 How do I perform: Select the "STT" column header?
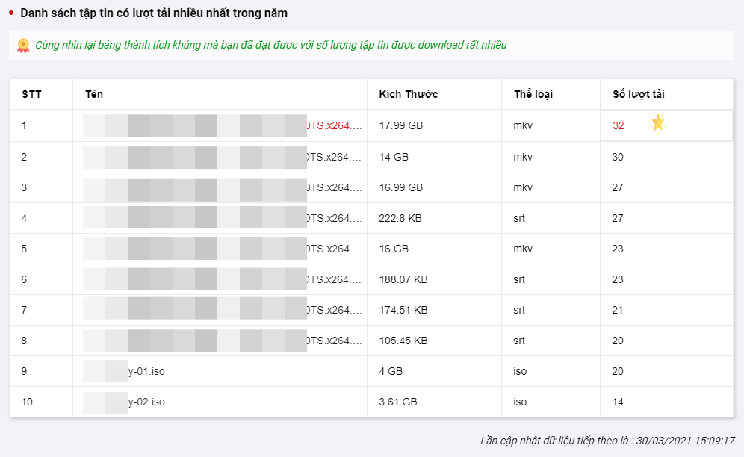[31, 94]
